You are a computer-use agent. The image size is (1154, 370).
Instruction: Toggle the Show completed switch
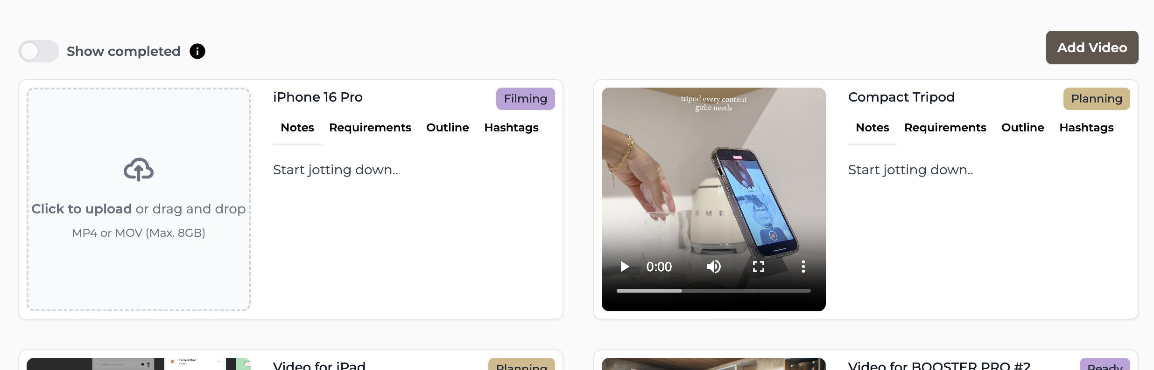(39, 51)
